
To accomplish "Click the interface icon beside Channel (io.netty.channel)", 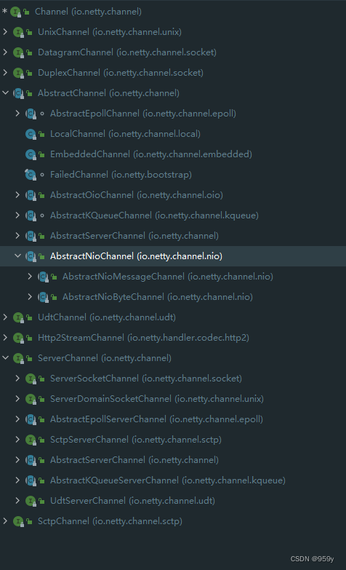I will 15,12.
